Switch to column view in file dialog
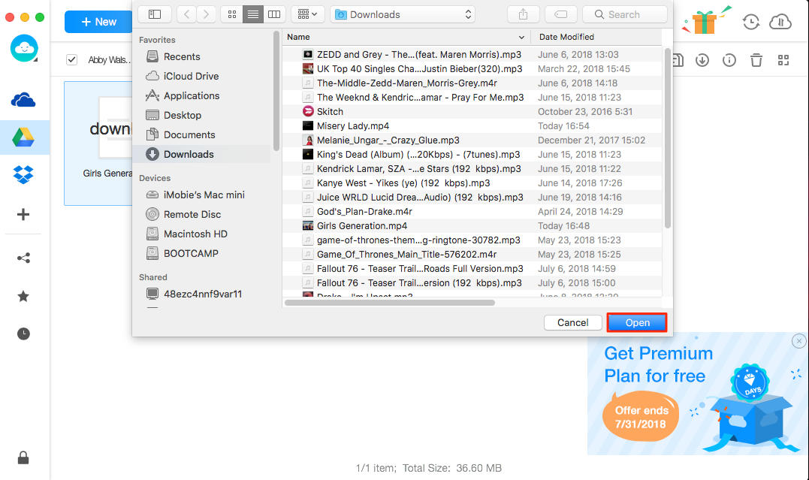 pyautogui.click(x=274, y=14)
